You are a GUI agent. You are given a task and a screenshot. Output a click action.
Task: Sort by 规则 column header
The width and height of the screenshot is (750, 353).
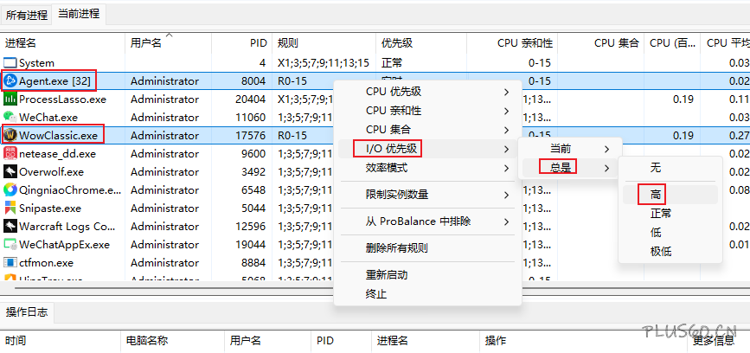(x=324, y=43)
